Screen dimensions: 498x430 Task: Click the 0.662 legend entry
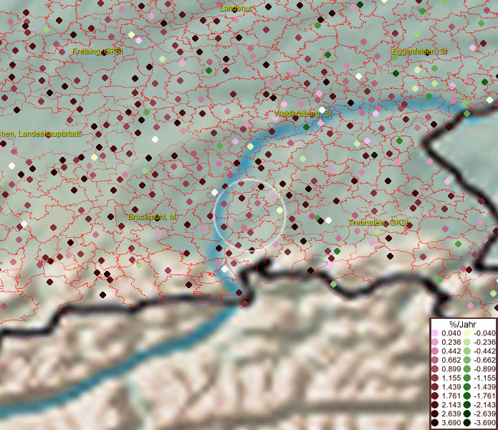(x=451, y=360)
